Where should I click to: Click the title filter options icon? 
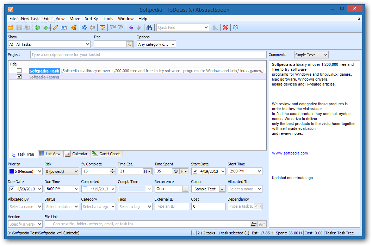coord(130,44)
